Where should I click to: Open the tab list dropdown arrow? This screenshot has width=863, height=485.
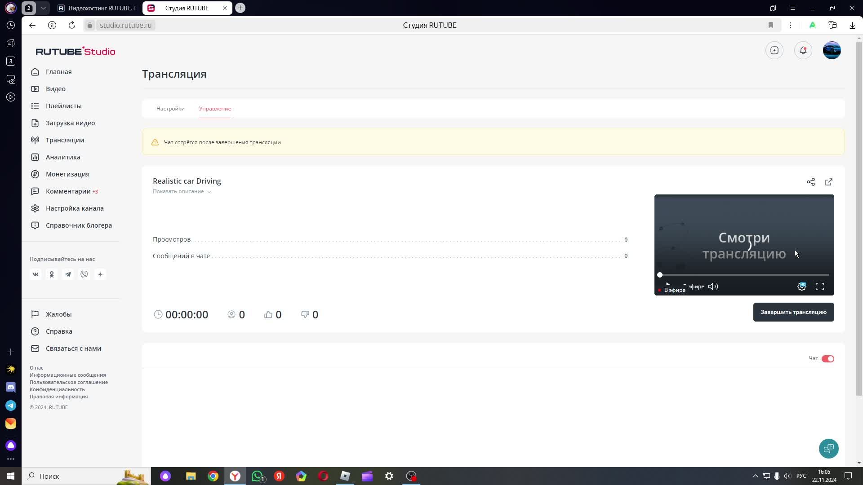[43, 8]
